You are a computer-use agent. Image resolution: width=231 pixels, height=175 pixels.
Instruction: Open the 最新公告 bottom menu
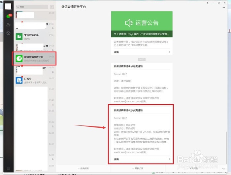(x=138, y=168)
